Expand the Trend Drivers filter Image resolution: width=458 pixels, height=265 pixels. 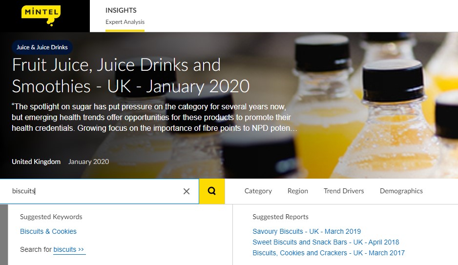click(344, 191)
